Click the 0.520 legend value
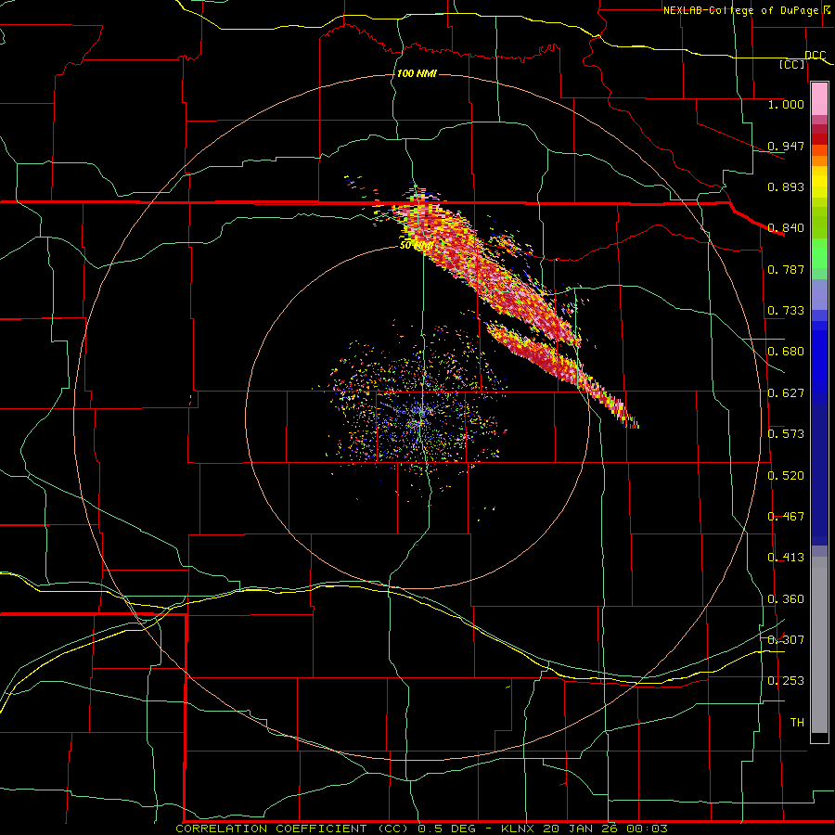Image resolution: width=835 pixels, height=835 pixels. [786, 476]
